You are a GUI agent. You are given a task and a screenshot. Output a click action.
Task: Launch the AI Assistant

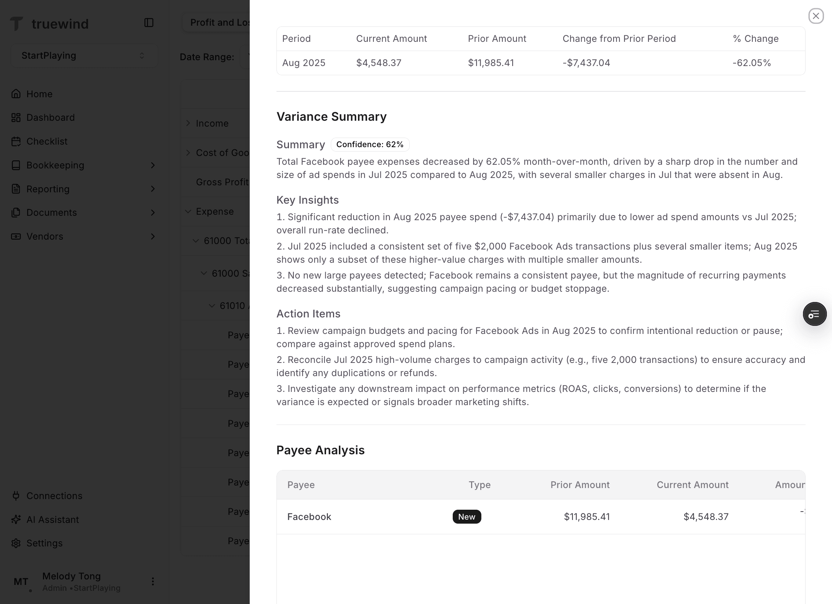pos(52,520)
